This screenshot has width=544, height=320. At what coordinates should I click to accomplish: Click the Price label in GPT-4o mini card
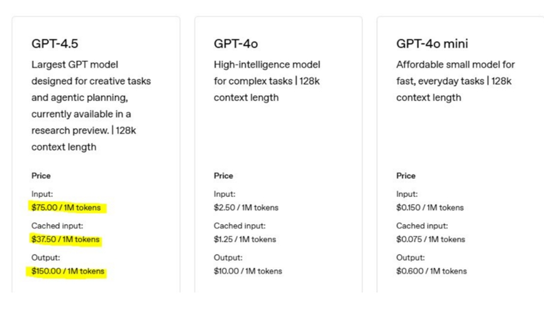tap(406, 176)
